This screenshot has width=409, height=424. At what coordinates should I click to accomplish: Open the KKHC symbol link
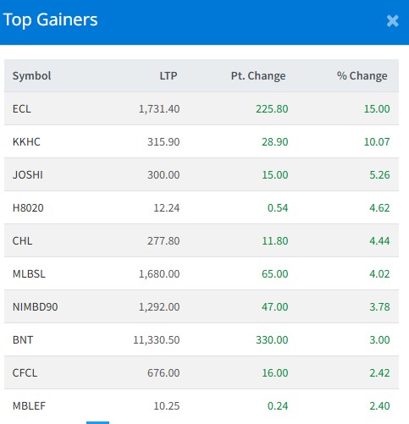pos(26,141)
